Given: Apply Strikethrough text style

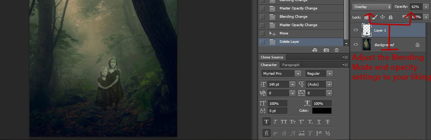Looking at the screenshot, I should [x=328, y=122].
